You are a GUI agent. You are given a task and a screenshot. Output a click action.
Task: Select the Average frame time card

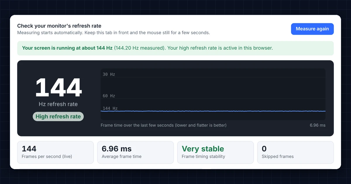[x=135, y=152]
